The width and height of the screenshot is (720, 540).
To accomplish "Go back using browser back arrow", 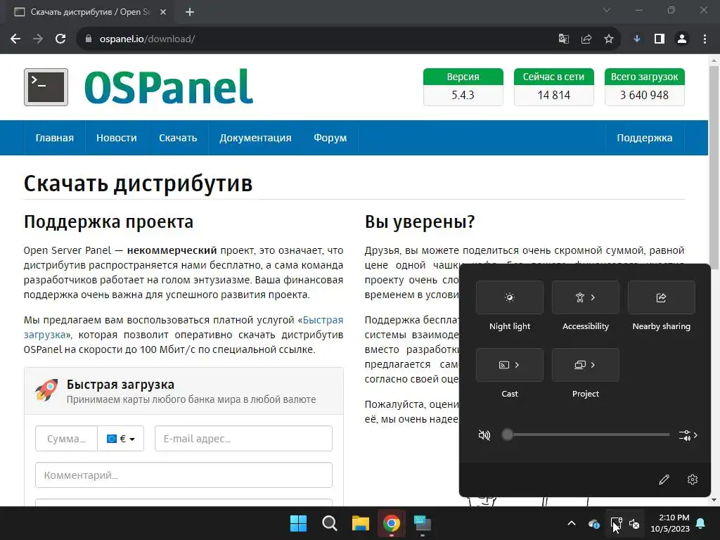I will (15, 39).
